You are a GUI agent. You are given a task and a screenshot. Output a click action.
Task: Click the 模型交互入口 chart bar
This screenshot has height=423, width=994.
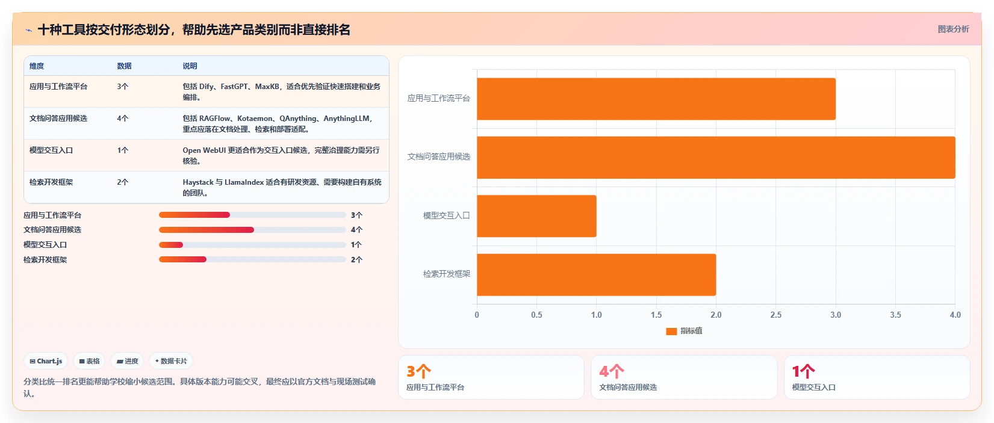pos(536,216)
